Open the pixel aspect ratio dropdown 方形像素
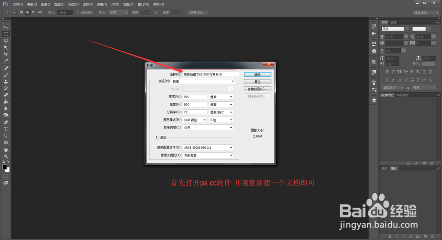 pyautogui.click(x=208, y=155)
